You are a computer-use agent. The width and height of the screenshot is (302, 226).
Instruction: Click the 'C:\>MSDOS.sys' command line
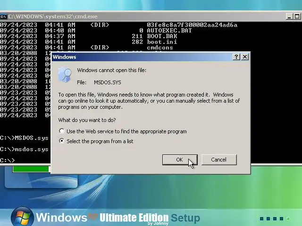tap(24, 138)
